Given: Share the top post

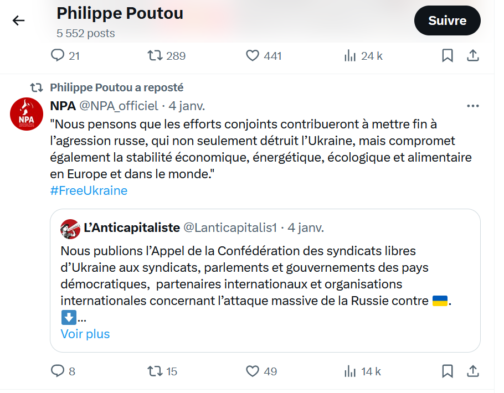Looking at the screenshot, I should 473,55.
